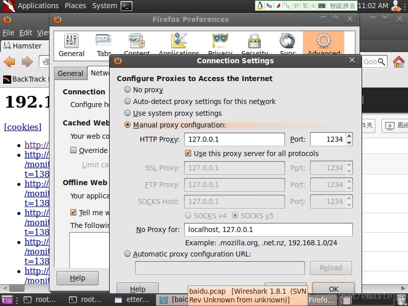Launch the terminal icon in top panel
Viewport: 408px width, 306px height.
click(x=126, y=6)
